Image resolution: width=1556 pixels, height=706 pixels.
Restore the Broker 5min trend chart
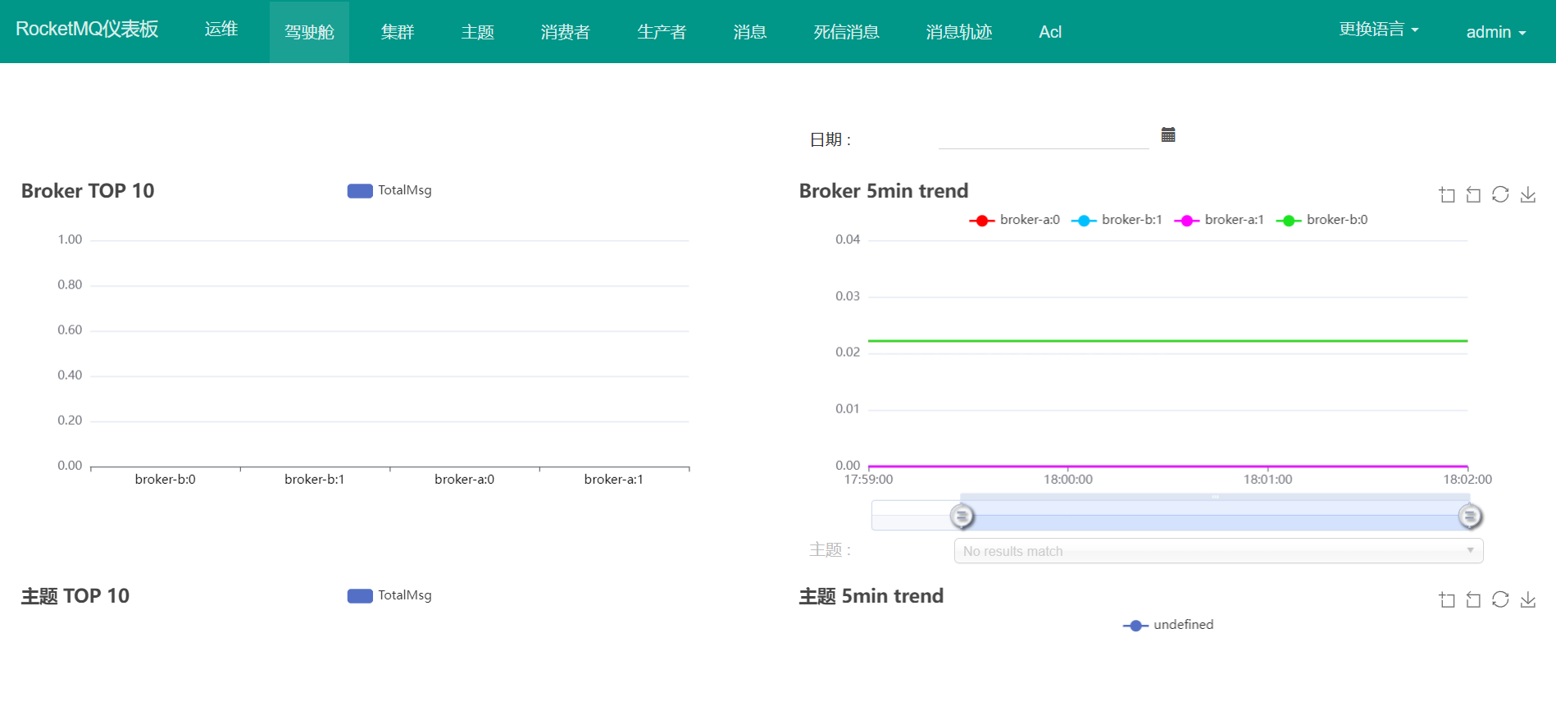pos(1500,194)
